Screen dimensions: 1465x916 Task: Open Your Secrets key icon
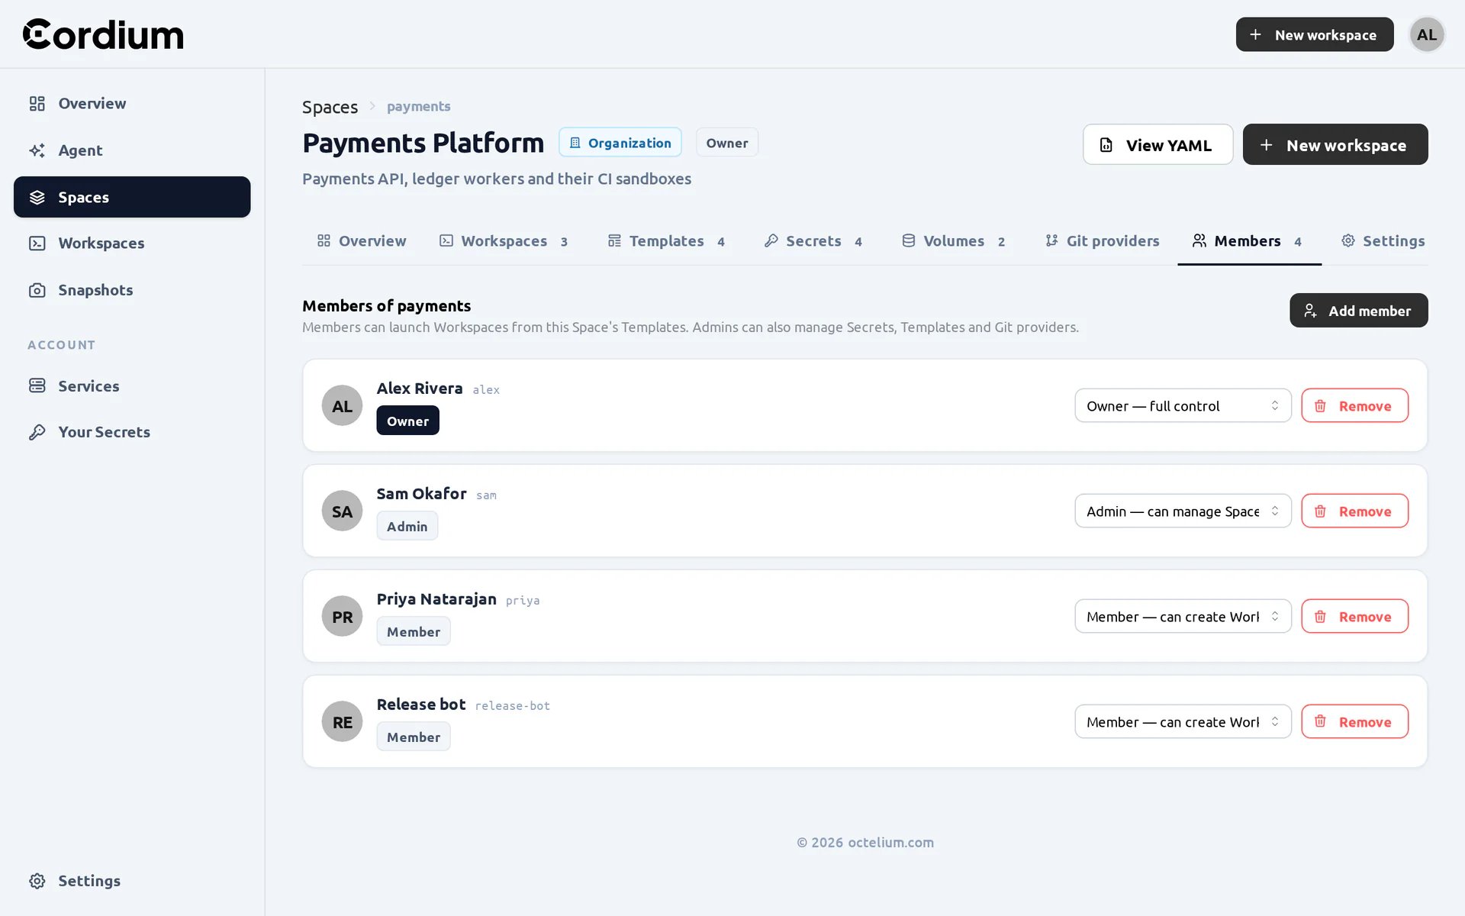pyautogui.click(x=37, y=432)
